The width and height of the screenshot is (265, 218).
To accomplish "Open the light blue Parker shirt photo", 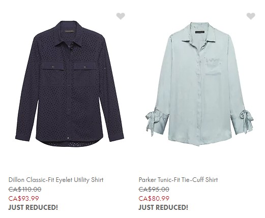I will tap(199, 84).
